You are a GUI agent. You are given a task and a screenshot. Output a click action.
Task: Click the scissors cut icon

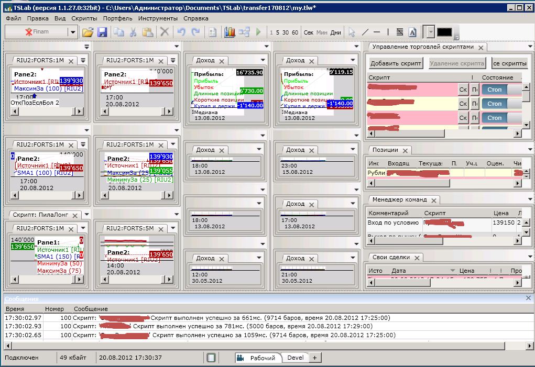(133, 32)
